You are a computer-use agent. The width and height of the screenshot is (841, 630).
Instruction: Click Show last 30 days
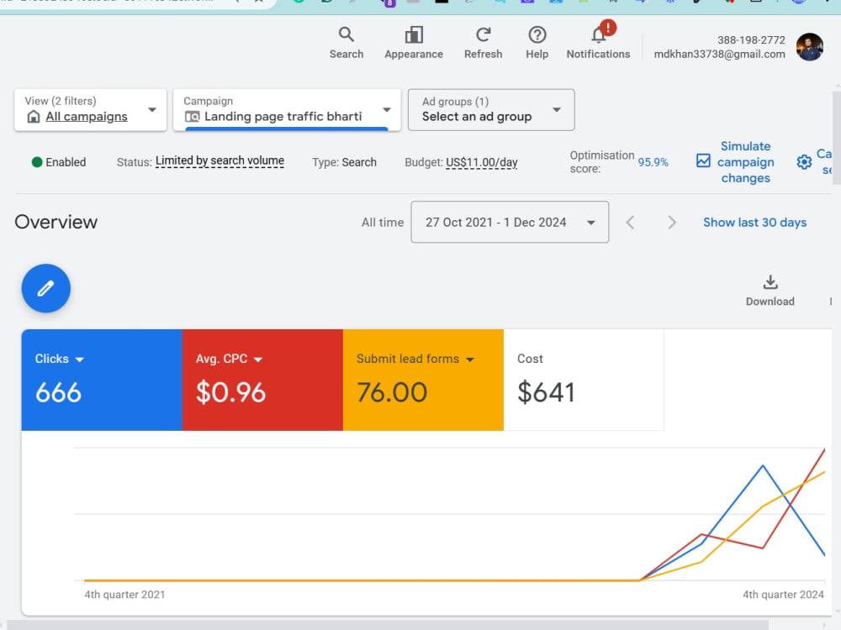pyautogui.click(x=754, y=223)
